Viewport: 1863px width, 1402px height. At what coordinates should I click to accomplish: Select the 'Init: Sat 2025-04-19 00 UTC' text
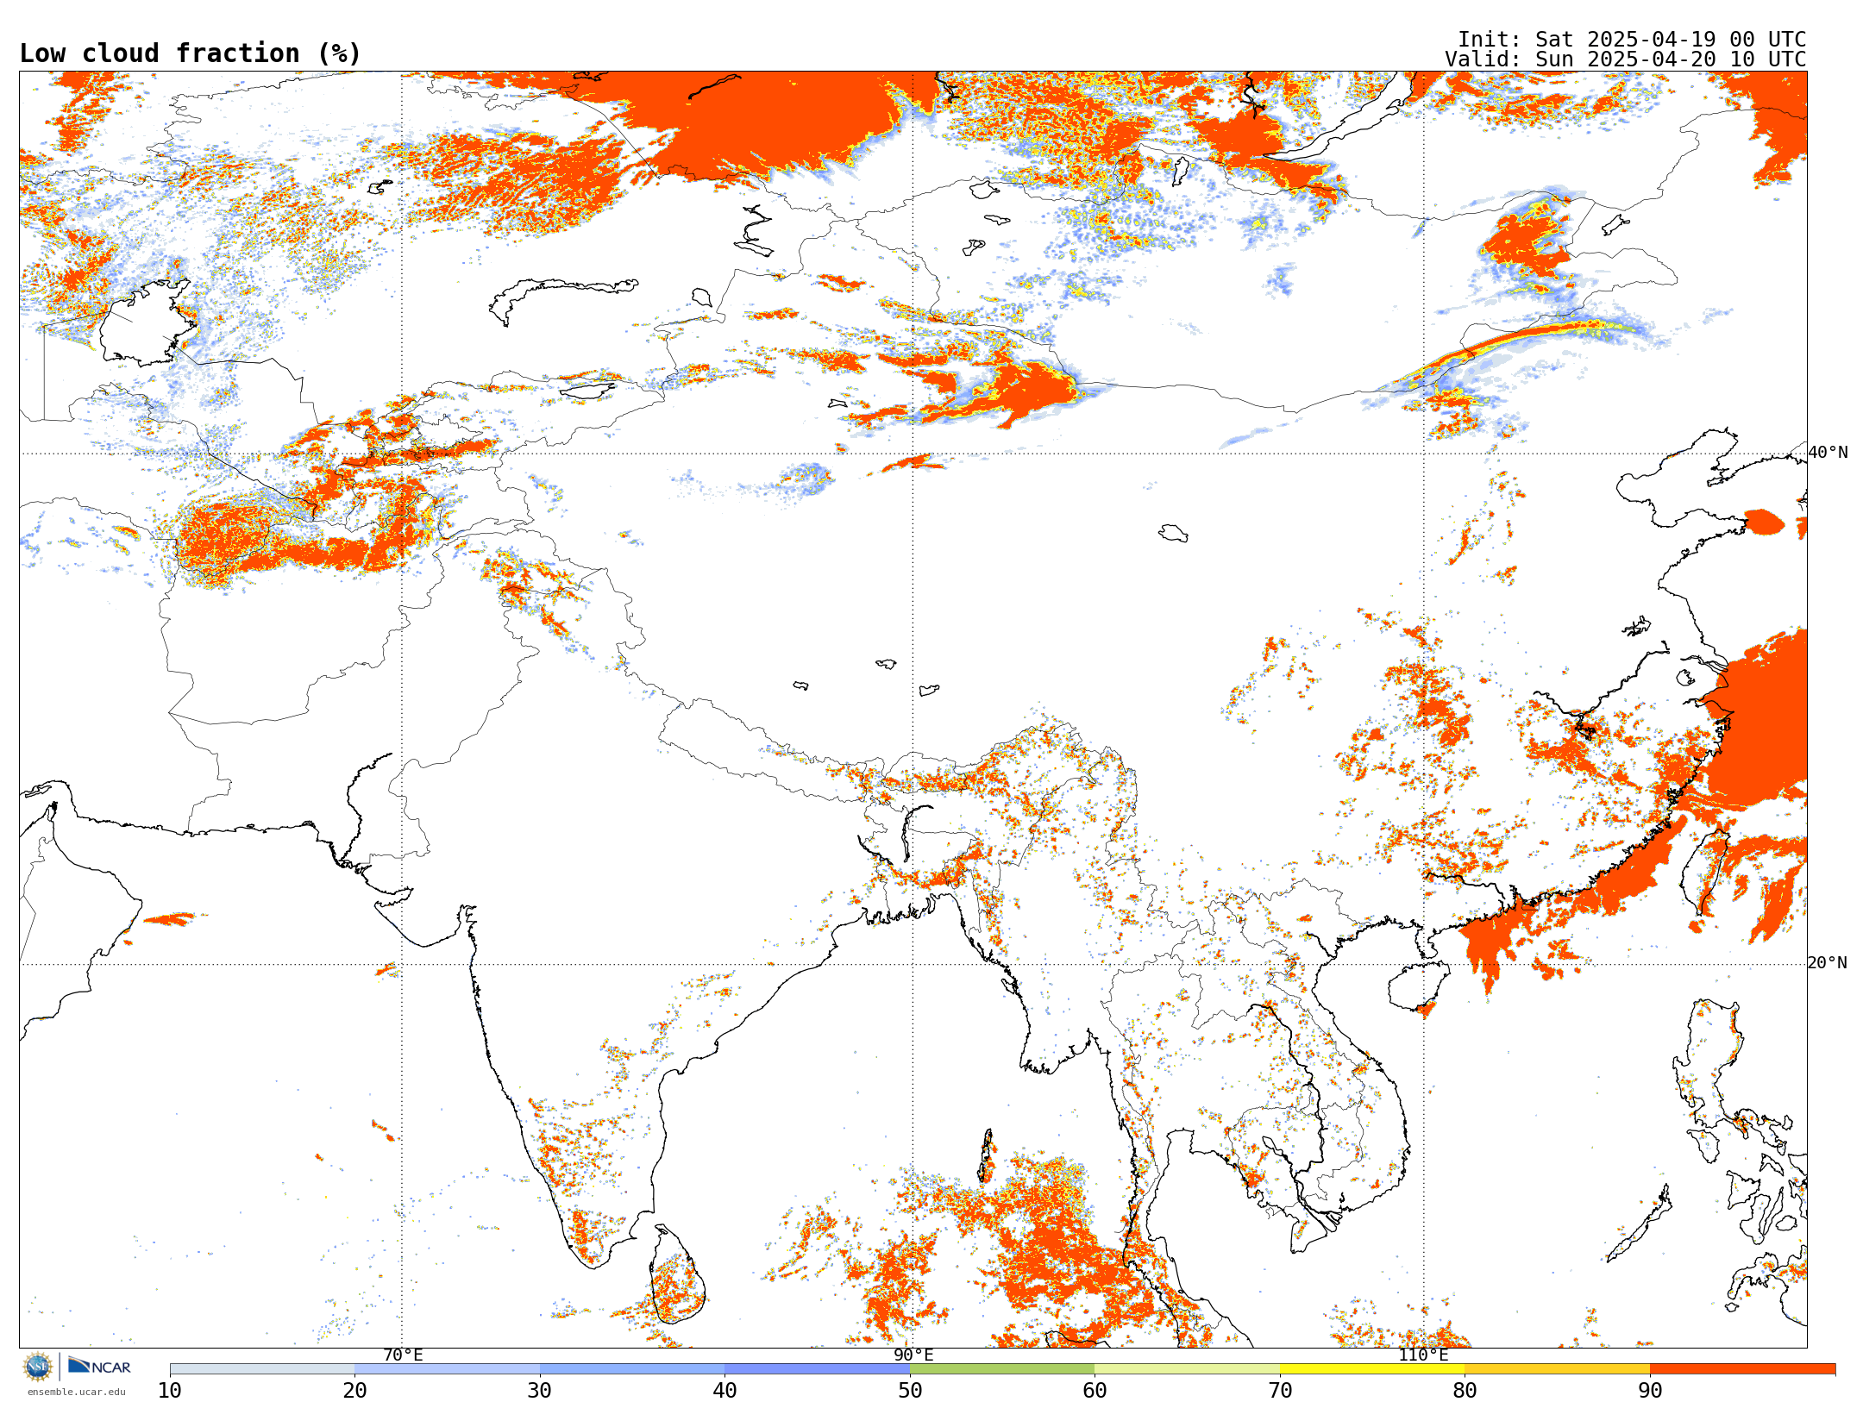coord(1631,40)
